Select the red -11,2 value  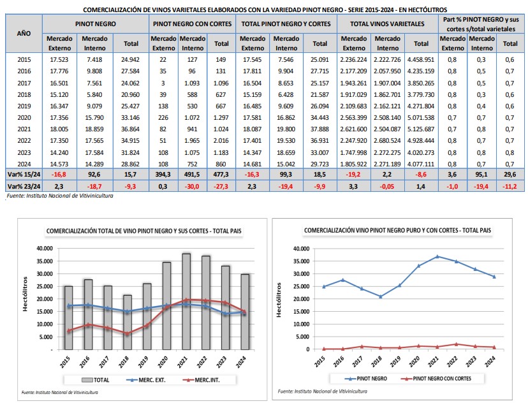point(510,186)
